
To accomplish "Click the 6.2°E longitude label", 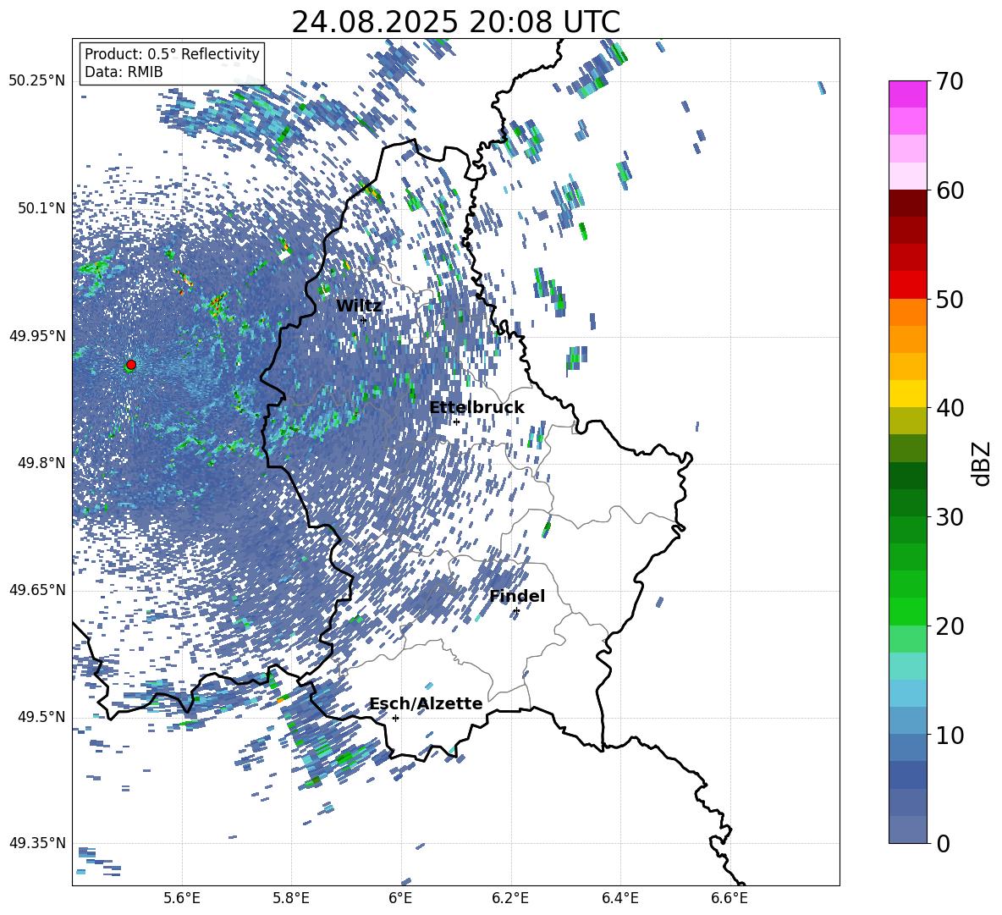I will point(510,898).
